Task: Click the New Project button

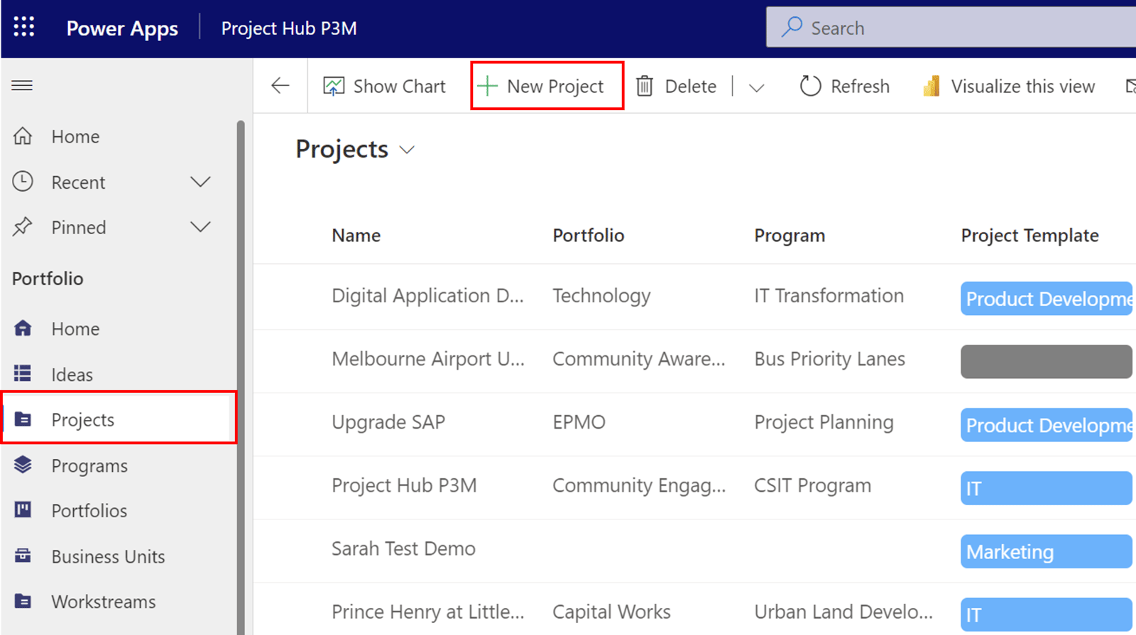Action: coord(547,86)
